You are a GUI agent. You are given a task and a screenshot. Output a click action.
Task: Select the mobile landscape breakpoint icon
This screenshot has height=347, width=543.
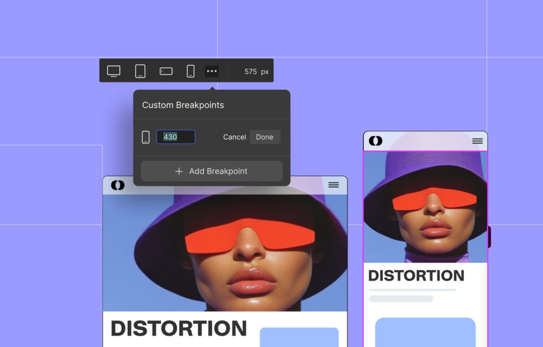coord(166,71)
